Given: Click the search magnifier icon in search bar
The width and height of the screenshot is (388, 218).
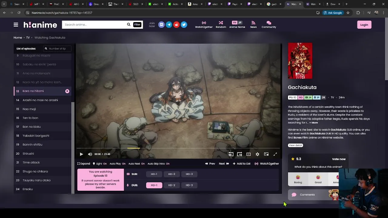Looking at the screenshot, I should 129,25.
